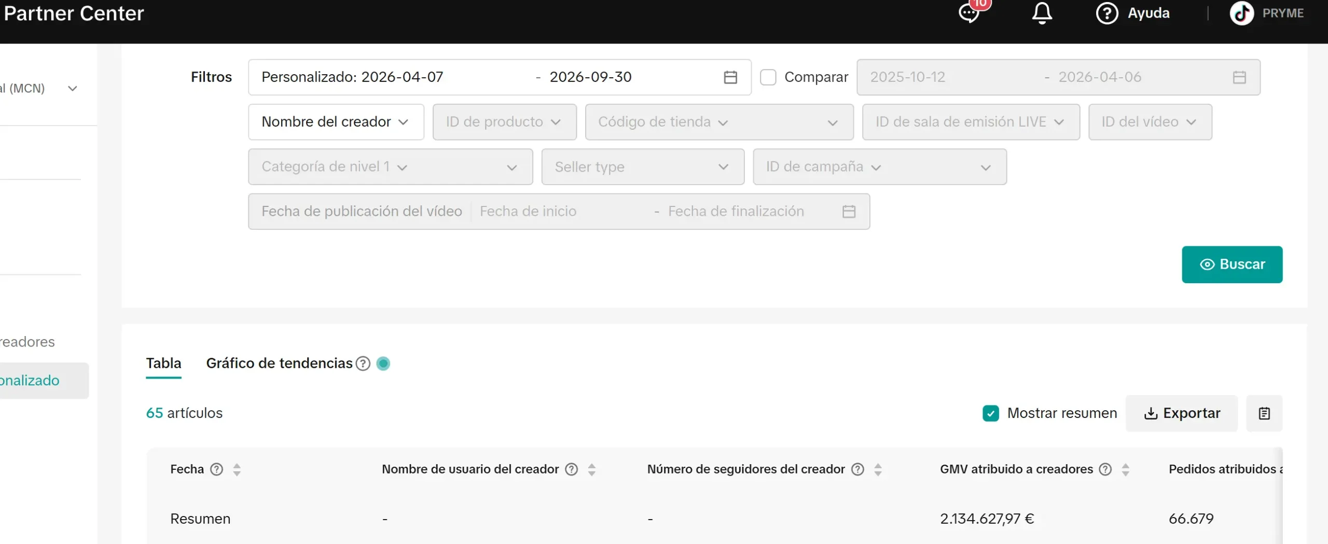1328x544 pixels.
Task: Sort by GMV atribuido a creadores
Action: pos(1125,469)
